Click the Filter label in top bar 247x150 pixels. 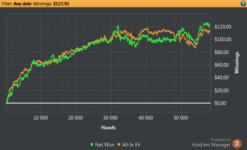pos(7,4)
